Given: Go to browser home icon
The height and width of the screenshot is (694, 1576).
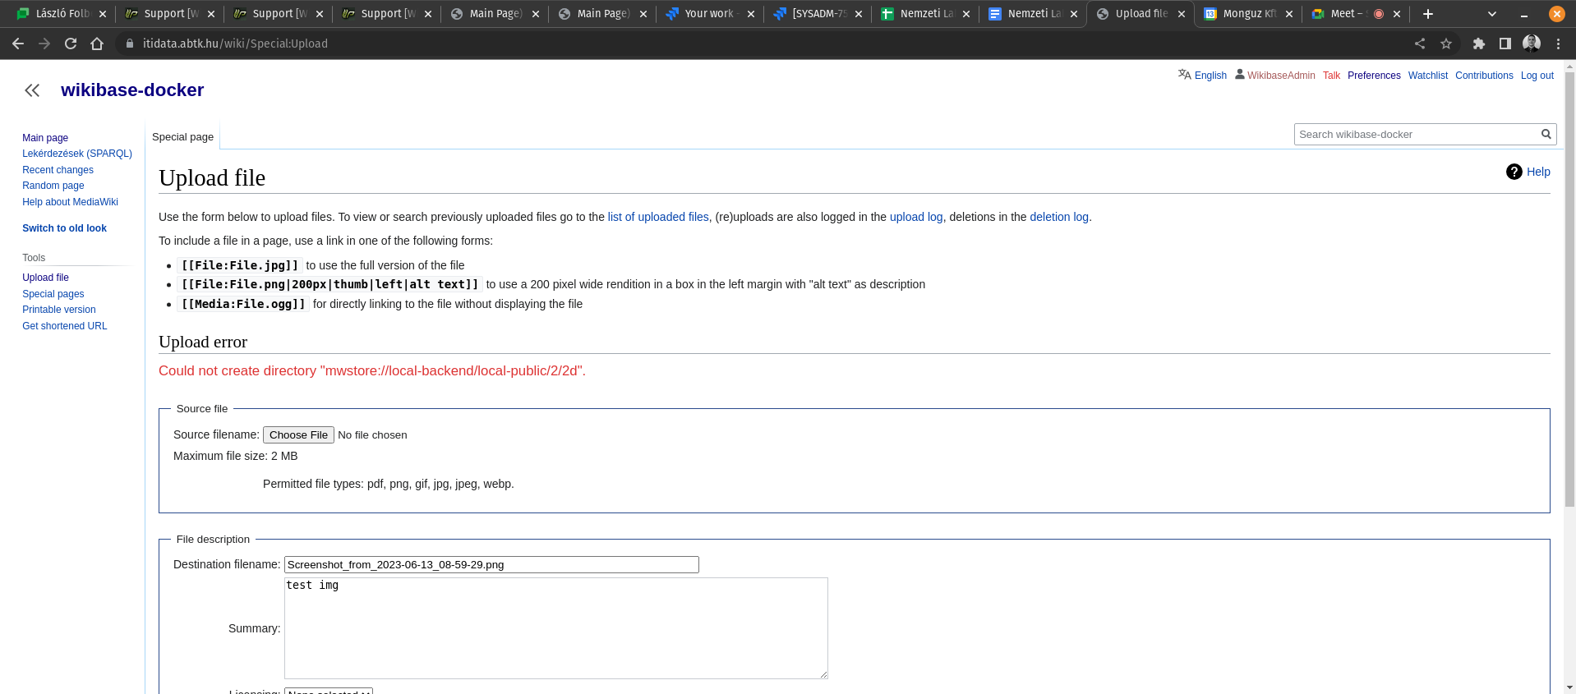Looking at the screenshot, I should (97, 44).
